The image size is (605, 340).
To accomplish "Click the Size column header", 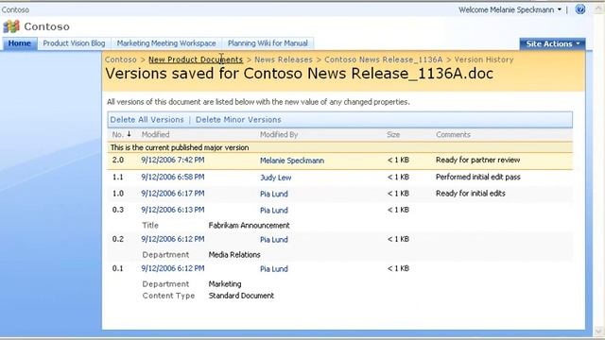I will 393,134.
